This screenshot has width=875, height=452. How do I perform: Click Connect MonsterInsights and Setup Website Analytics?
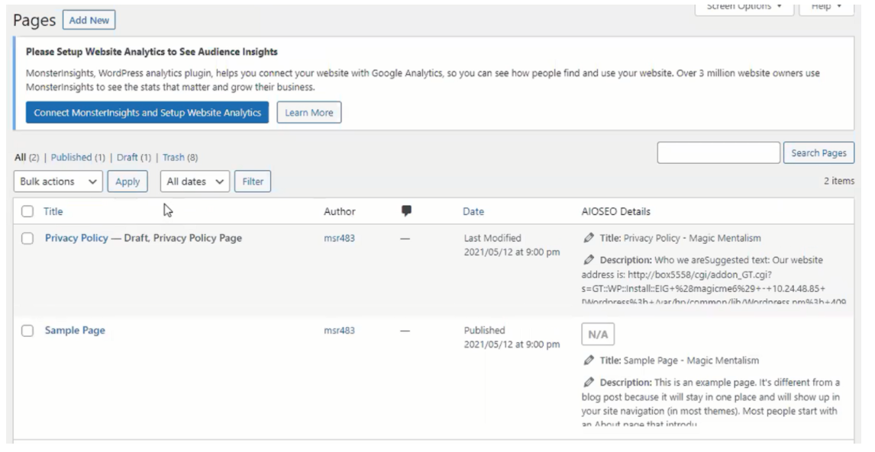click(x=147, y=112)
